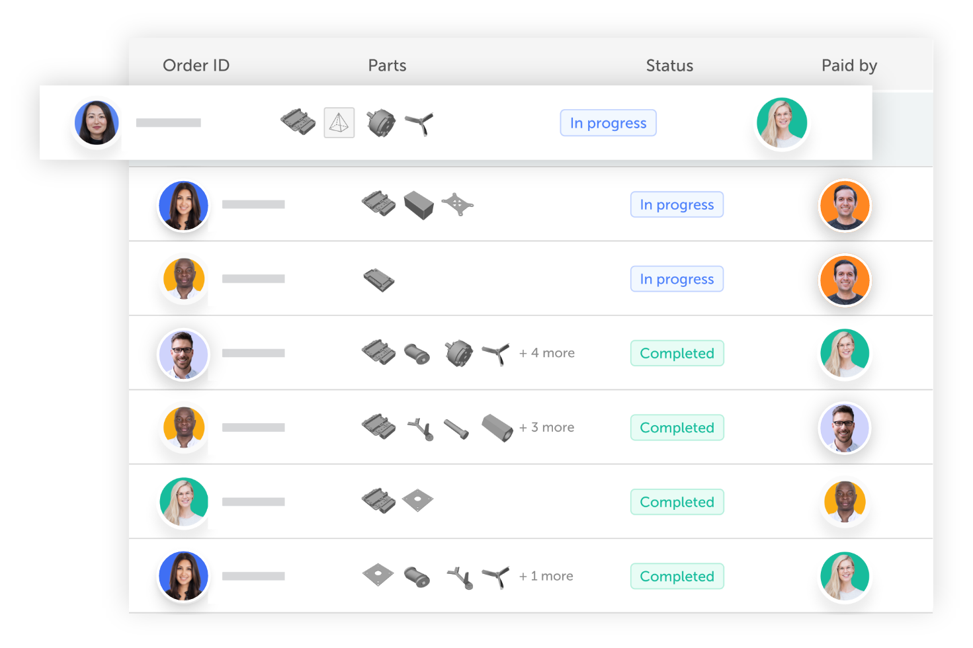Screen dimensions: 973x648
Task: Click the first Completed status badge
Action: [677, 353]
